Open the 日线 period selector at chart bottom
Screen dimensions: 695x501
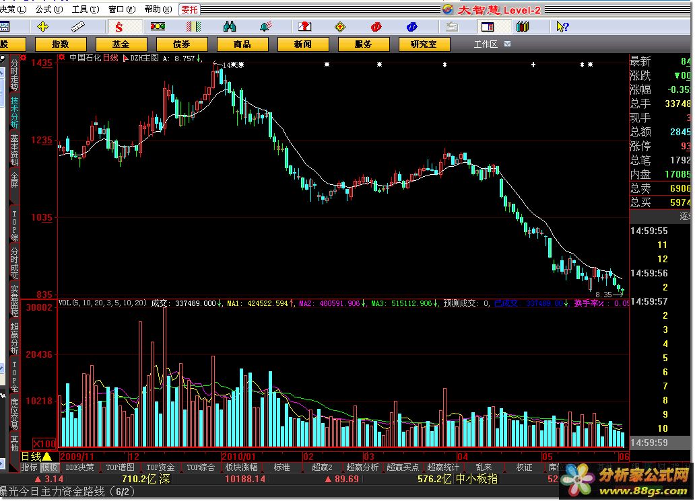[38, 457]
